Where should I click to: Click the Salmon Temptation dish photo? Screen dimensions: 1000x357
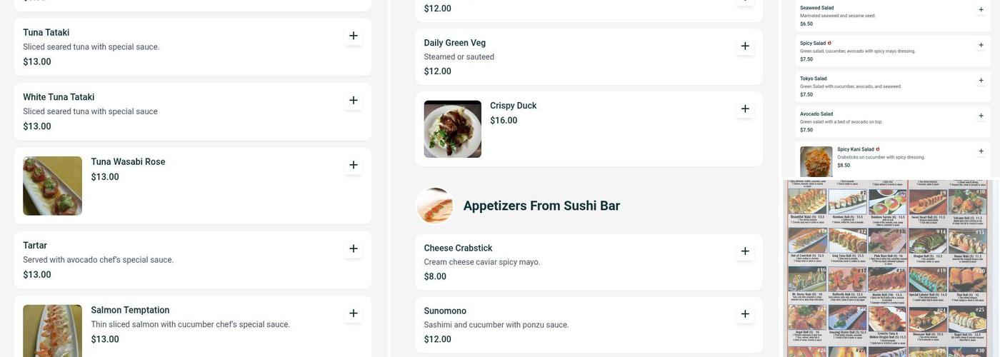(52, 331)
